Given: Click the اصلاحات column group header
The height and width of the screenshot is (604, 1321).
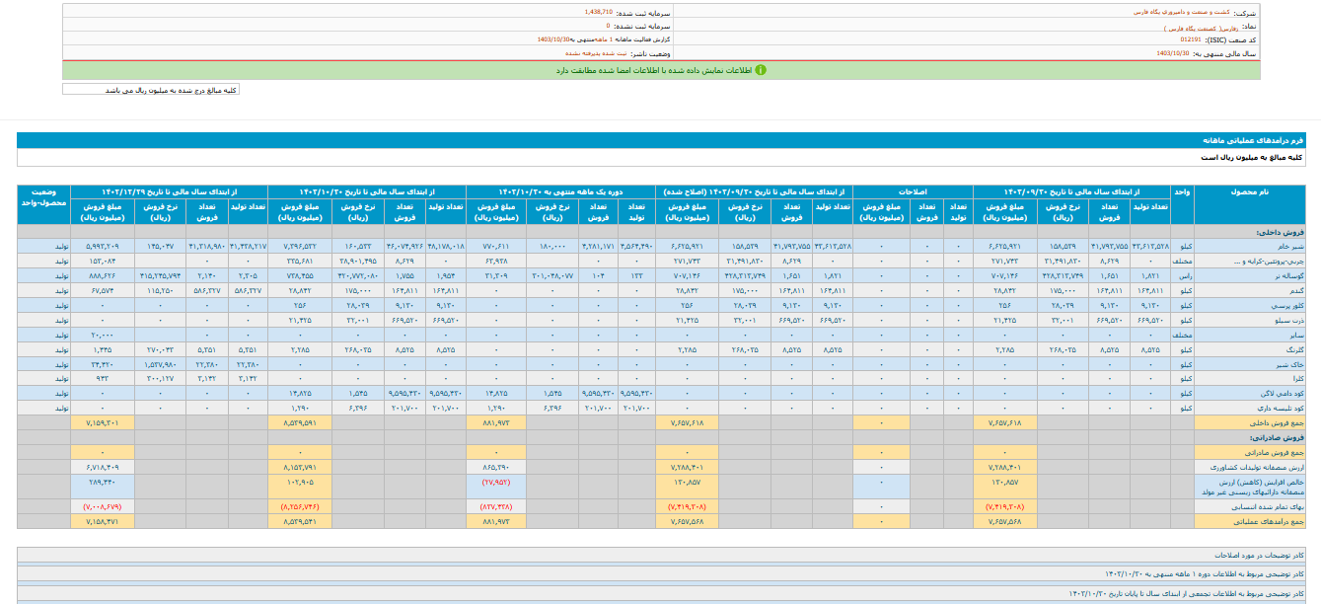Looking at the screenshot, I should point(912,191).
